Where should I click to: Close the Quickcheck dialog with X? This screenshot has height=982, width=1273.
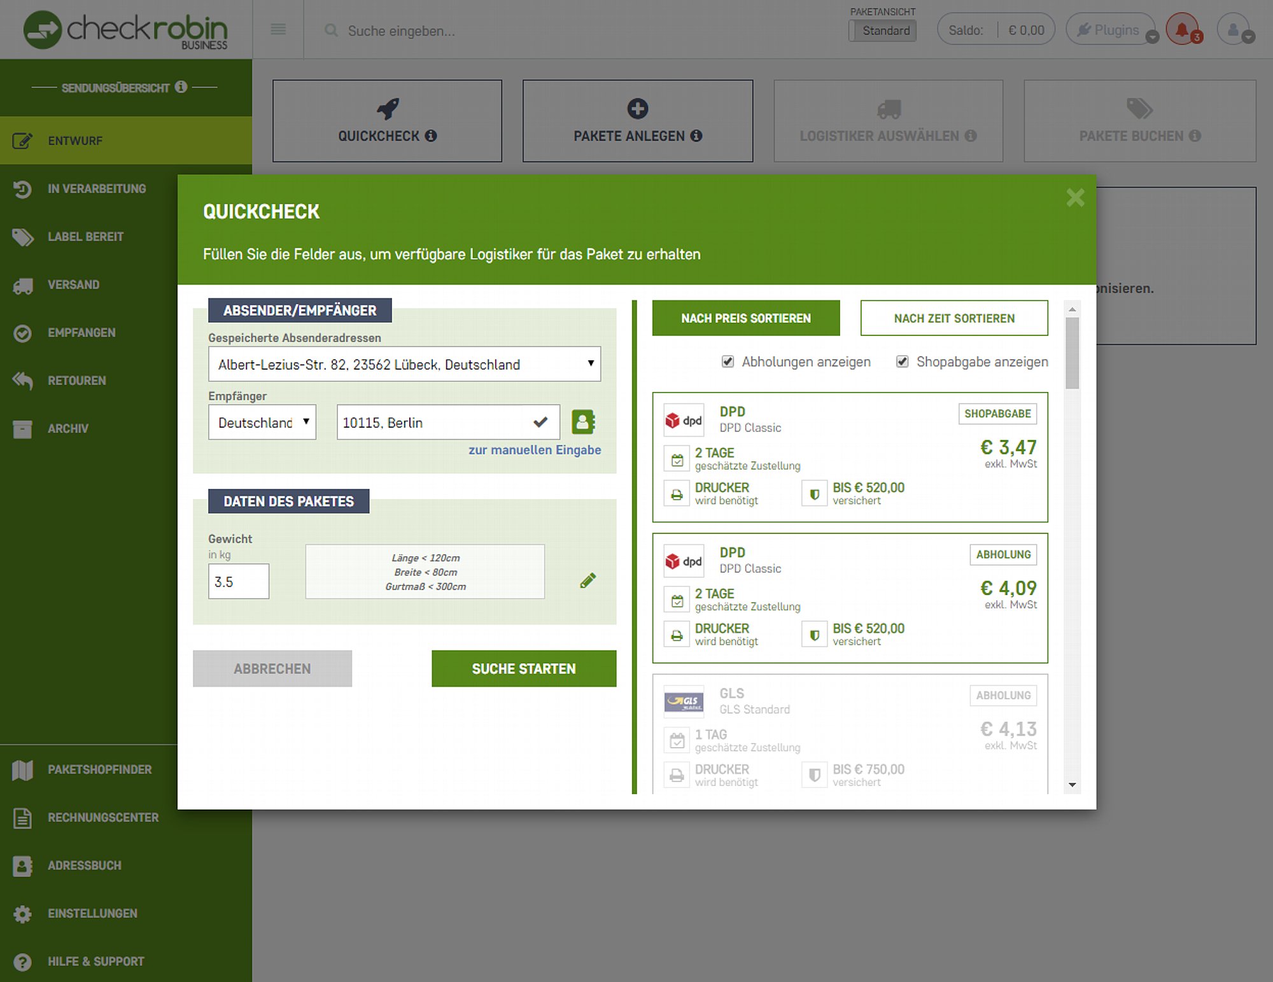click(x=1075, y=198)
